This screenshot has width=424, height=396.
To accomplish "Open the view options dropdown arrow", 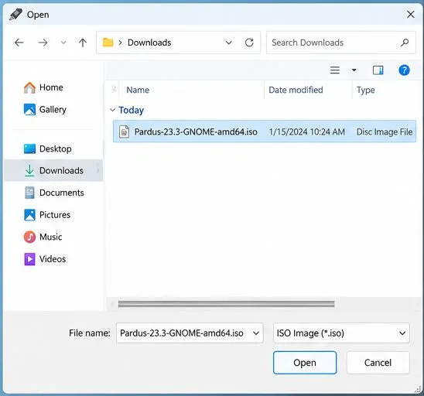I will tap(354, 70).
